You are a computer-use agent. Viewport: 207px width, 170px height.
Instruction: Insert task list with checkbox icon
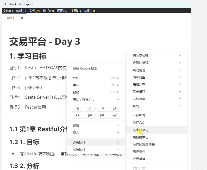tap(115, 116)
